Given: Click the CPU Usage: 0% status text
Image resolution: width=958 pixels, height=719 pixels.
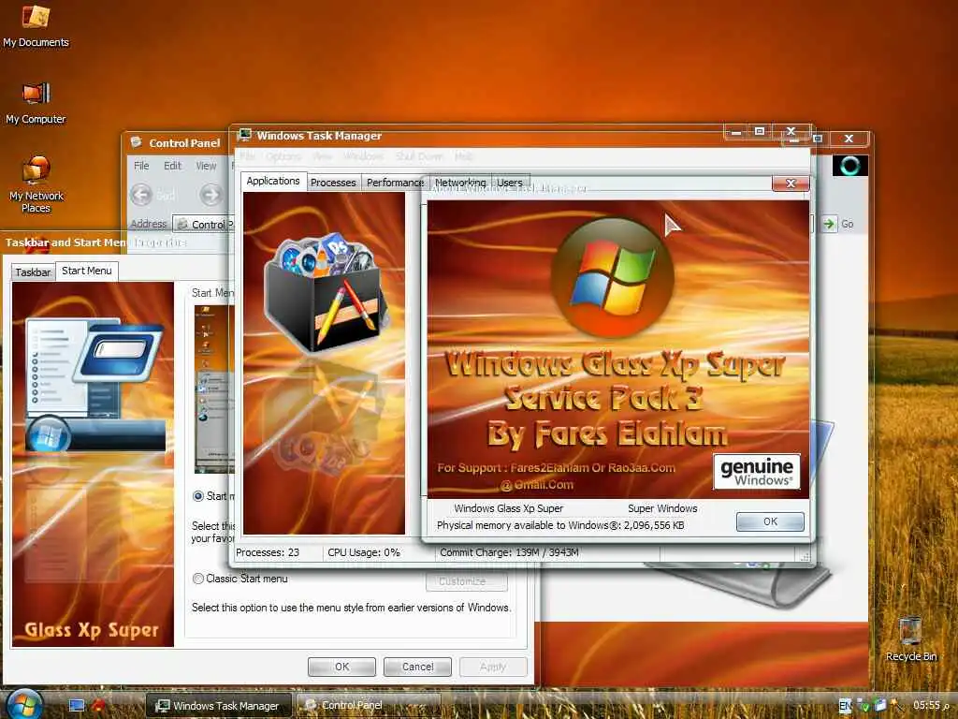Looking at the screenshot, I should tap(364, 552).
